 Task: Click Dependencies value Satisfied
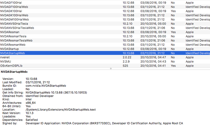32,120
